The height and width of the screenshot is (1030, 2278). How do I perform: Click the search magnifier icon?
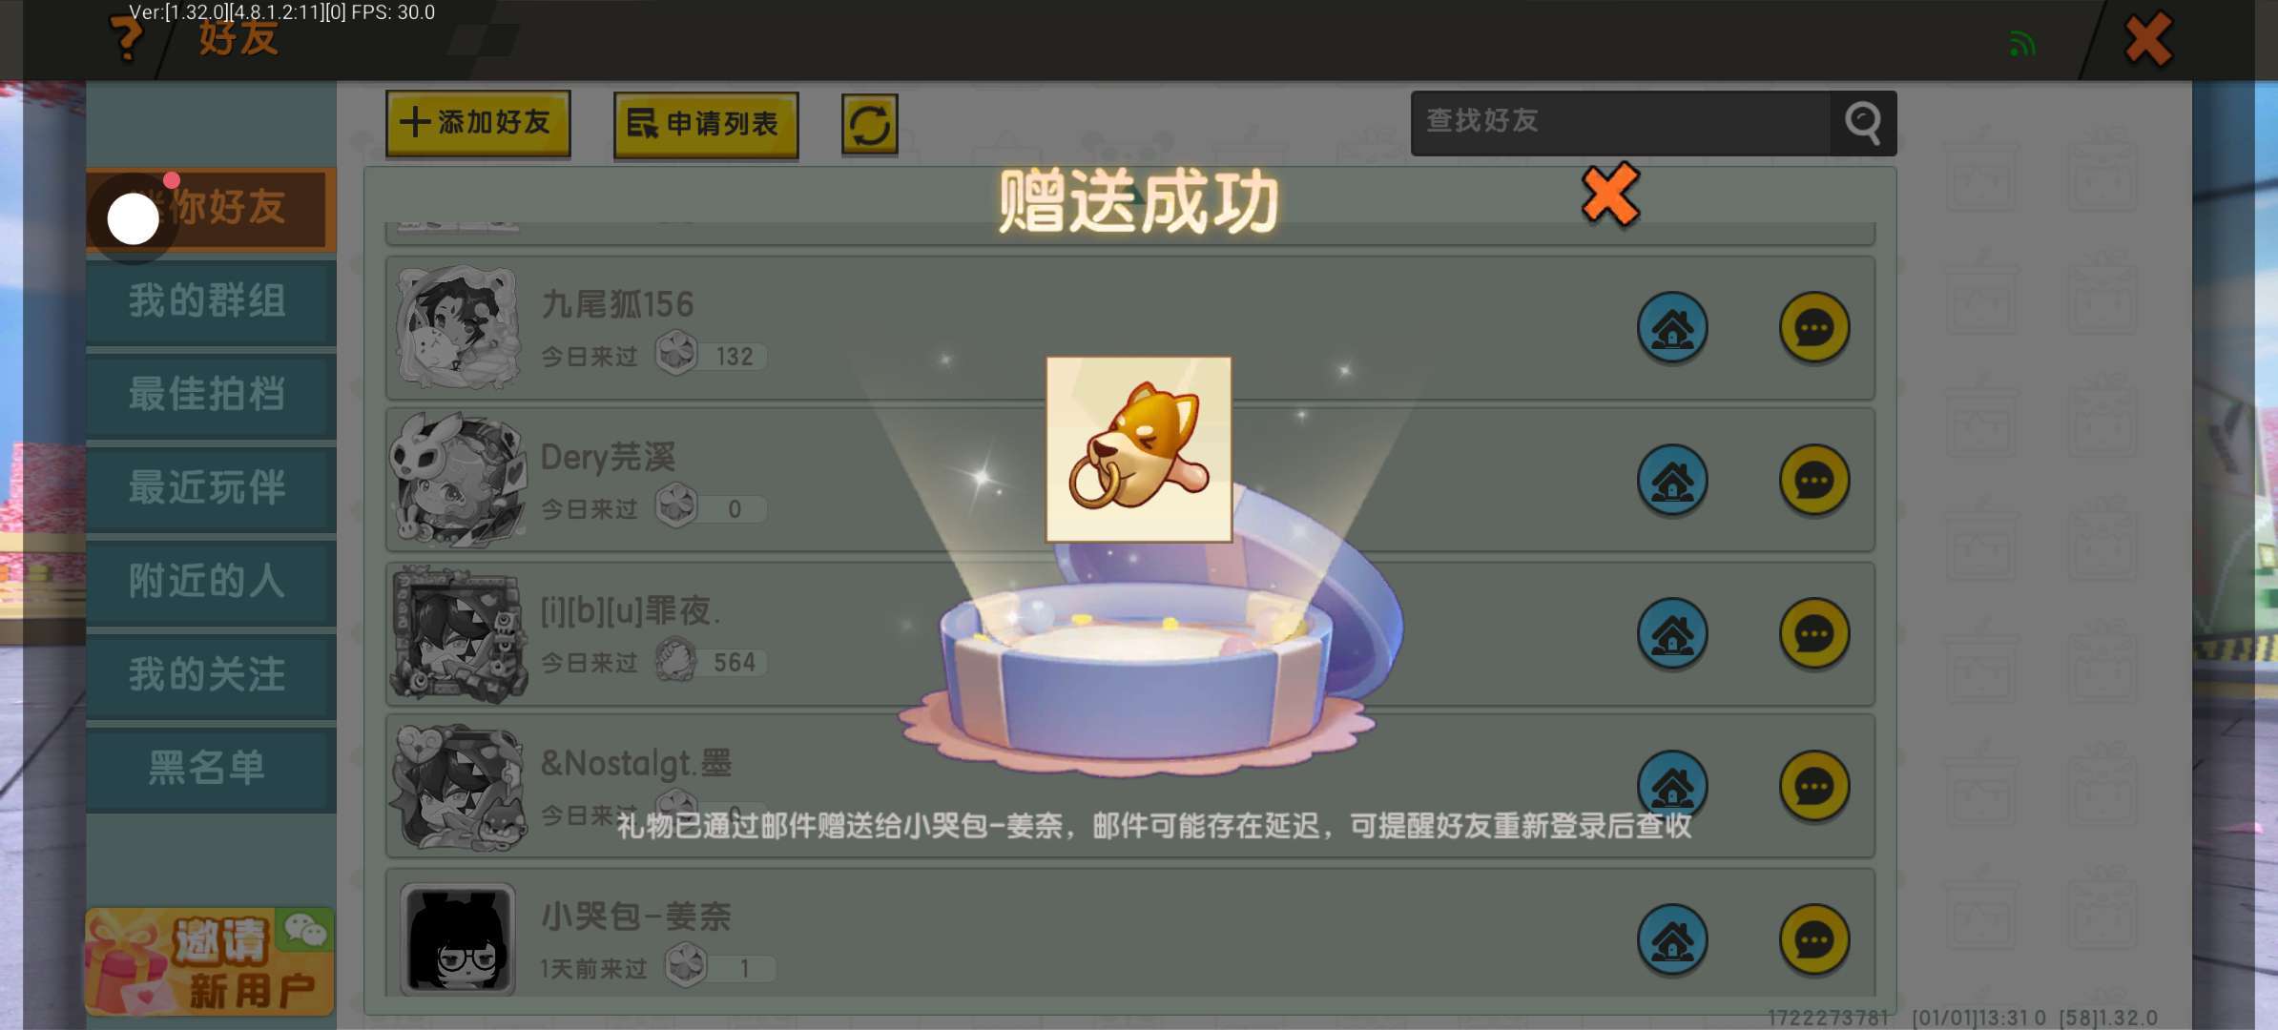click(1862, 123)
